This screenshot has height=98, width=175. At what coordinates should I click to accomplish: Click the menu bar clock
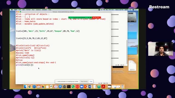119,10
